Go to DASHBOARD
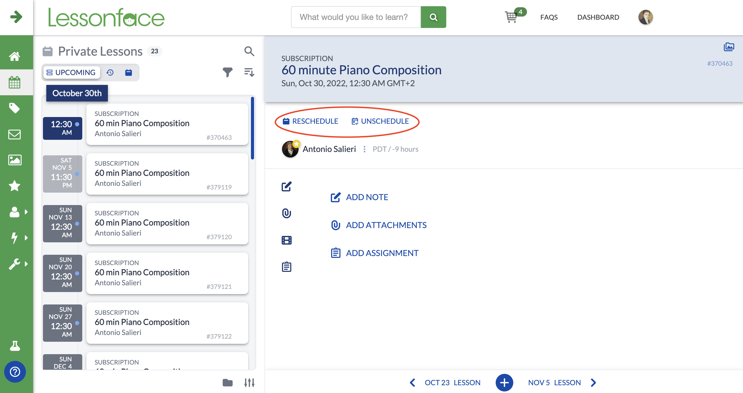 (x=598, y=17)
